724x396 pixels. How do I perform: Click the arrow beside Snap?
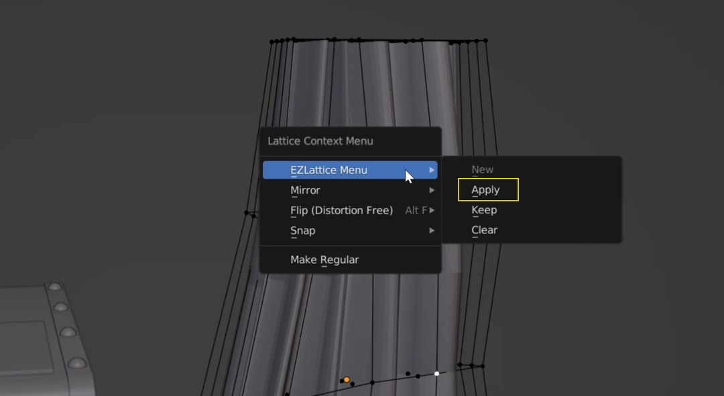tap(432, 231)
